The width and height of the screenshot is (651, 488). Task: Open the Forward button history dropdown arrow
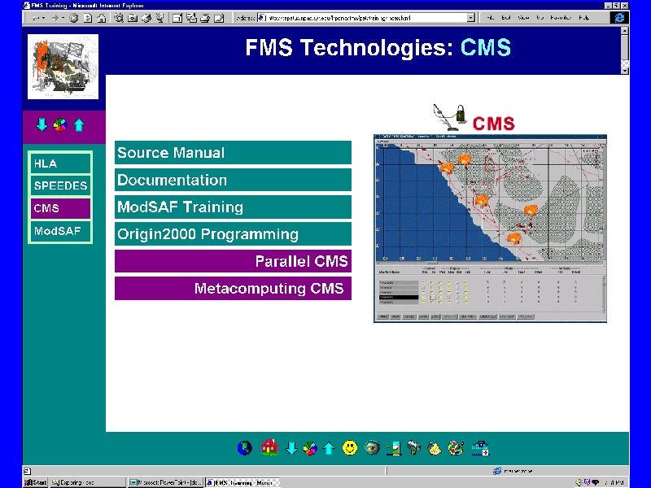[63, 18]
